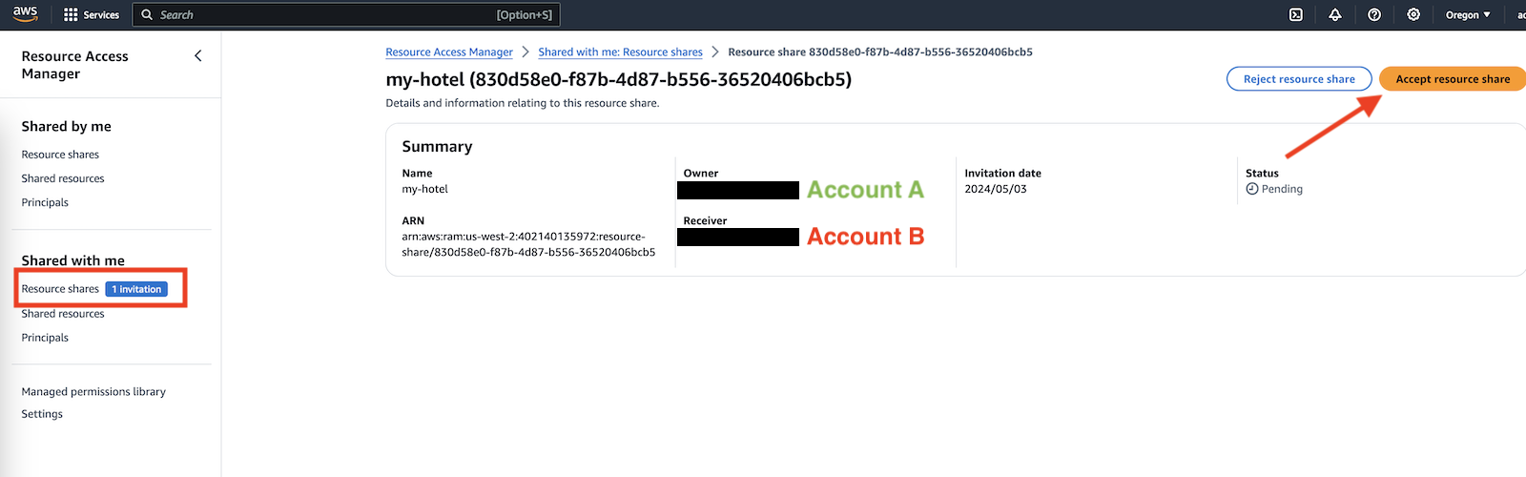
Task: Click the Reject resource share button
Action: (1299, 79)
